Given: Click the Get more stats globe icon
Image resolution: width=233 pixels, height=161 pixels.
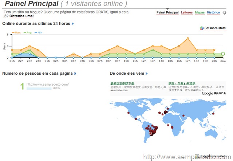Looking at the screenshot, I should 202,28.
